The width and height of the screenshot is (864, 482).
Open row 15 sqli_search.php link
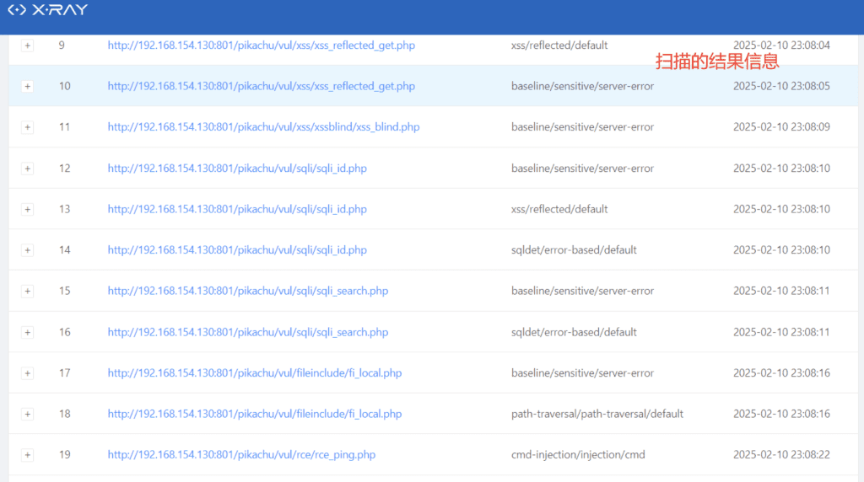pyautogui.click(x=248, y=291)
